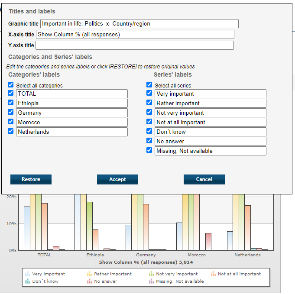Uncheck the Not at all important checkbox
Image resolution: width=295 pixels, height=294 pixels.
149,122
